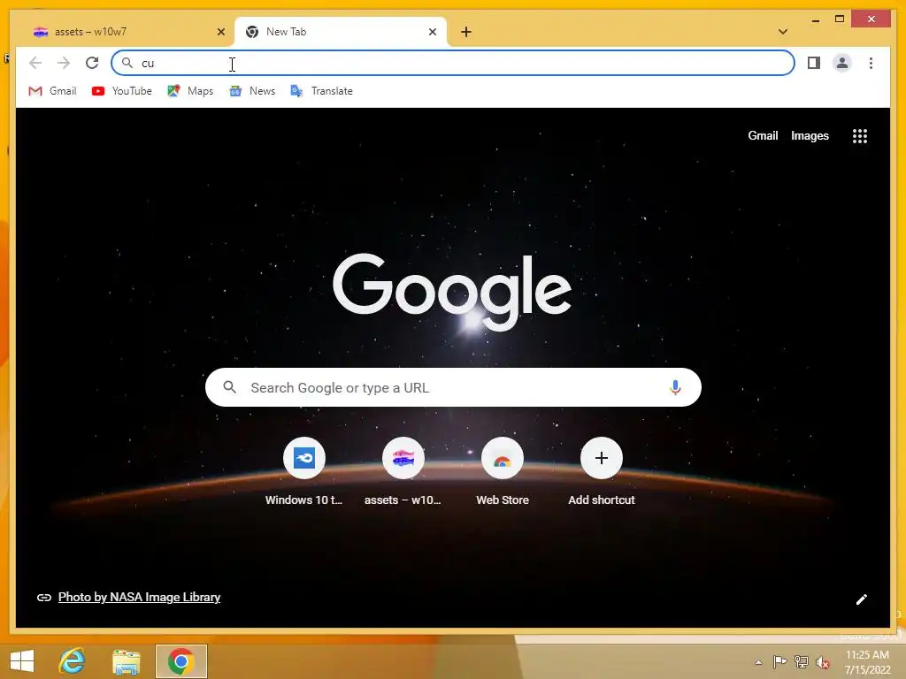Open the Windows 10 t... shortcut
Screen dimensions: 906x679
(304, 472)
